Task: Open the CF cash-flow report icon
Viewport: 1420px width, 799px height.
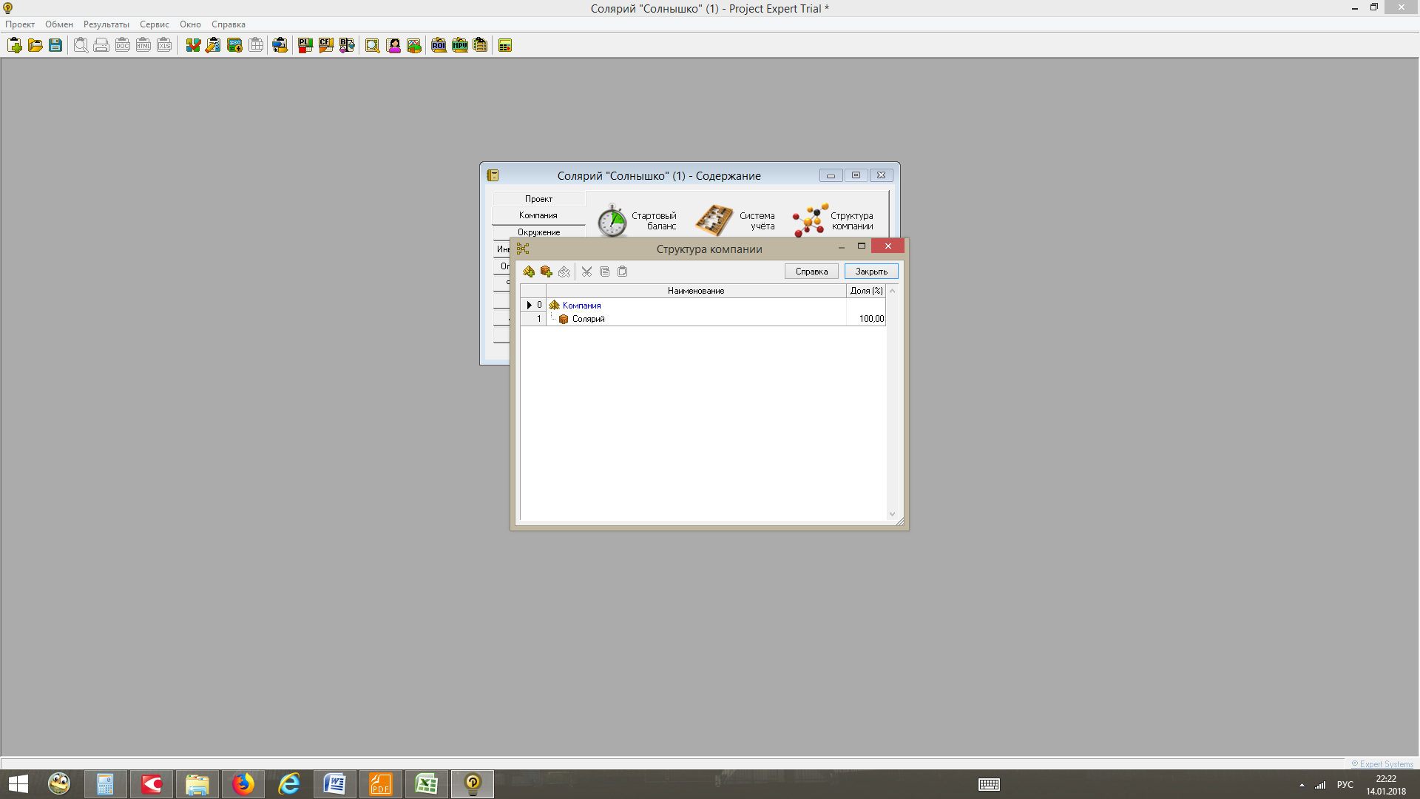Action: point(326,46)
